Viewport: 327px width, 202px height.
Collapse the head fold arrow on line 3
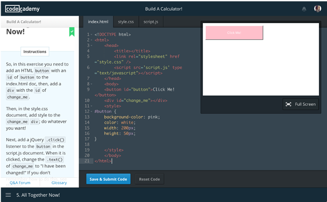coord(91,46)
